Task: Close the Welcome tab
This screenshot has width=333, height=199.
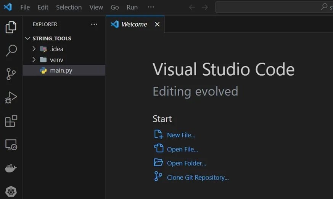Action: click(x=157, y=24)
